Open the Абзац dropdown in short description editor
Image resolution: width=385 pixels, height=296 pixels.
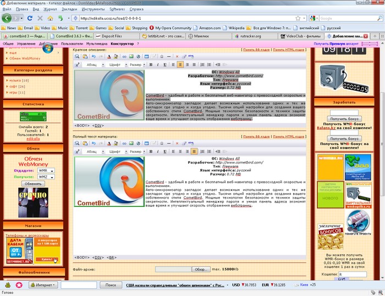click(x=94, y=64)
